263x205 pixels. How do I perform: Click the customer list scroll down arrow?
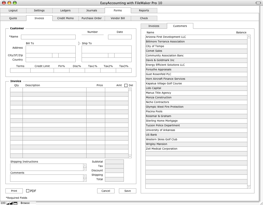coord(249,187)
